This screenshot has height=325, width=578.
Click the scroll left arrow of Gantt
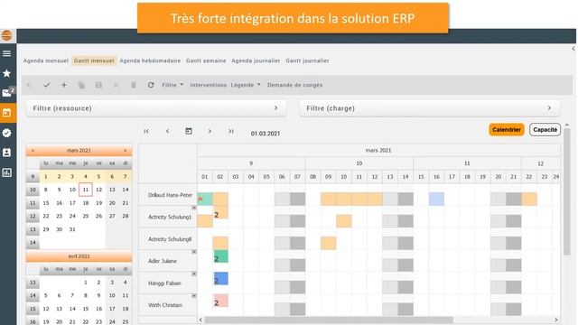click(x=200, y=320)
